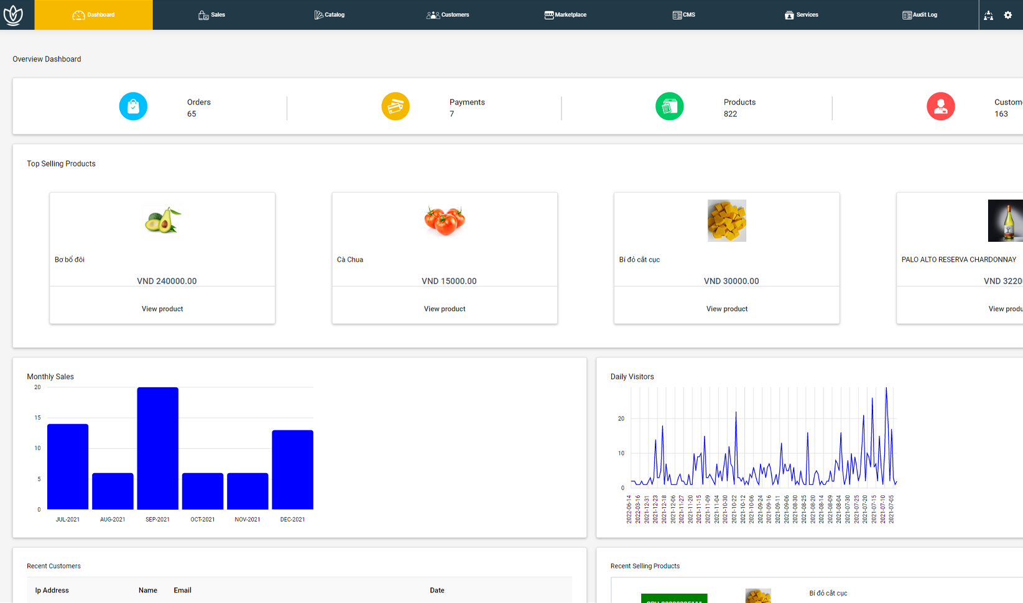Click the SEP-2021 bar in Monthly Sales
The image size is (1023, 603).
[158, 448]
